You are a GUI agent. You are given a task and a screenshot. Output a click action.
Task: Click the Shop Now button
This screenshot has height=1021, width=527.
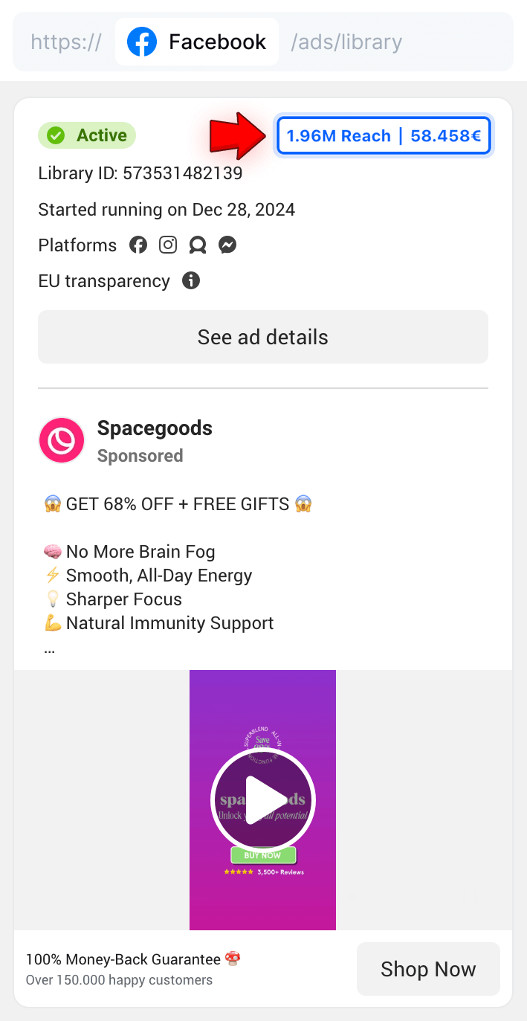click(x=428, y=969)
